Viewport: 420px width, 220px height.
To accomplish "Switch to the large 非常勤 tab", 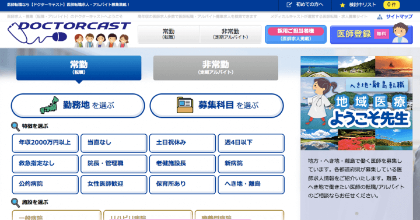I will pos(216,68).
